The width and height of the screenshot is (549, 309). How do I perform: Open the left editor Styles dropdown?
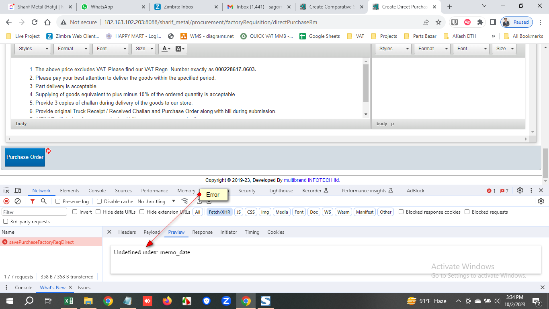point(33,49)
